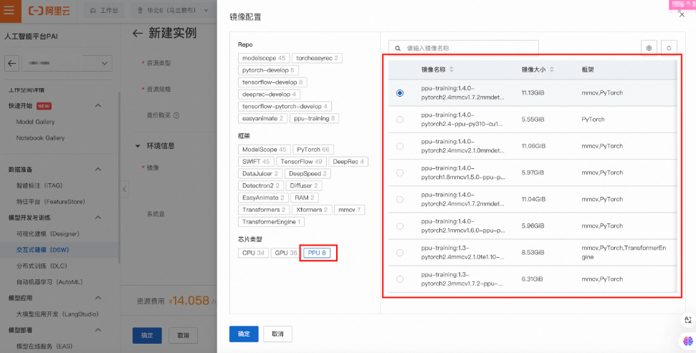Open 模型在线服务 (EAS) page
Screen dimensions: 696x353
tap(44, 346)
